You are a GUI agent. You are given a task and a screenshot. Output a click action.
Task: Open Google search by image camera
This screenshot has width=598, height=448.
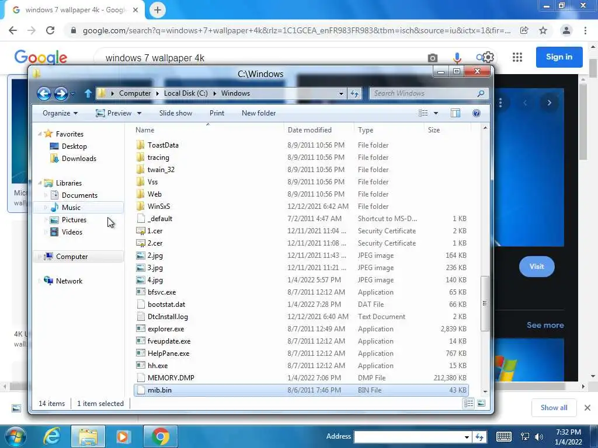[x=433, y=58]
